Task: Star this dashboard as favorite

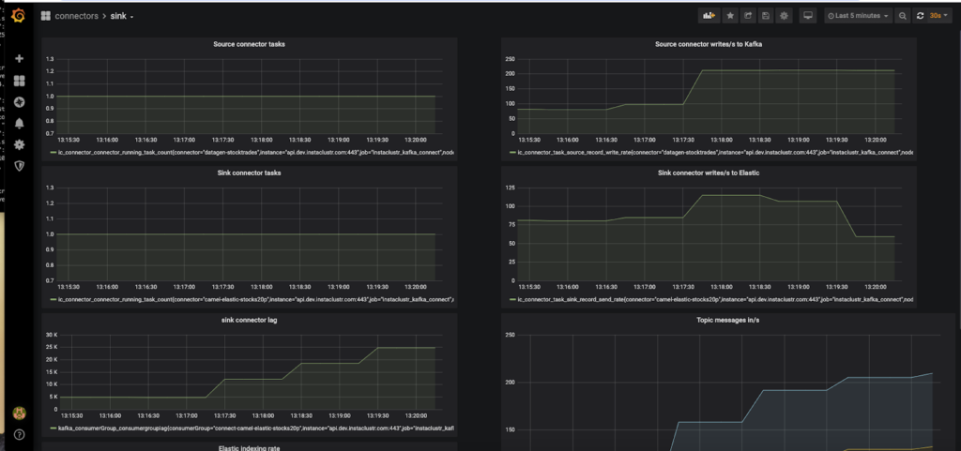Action: [730, 16]
